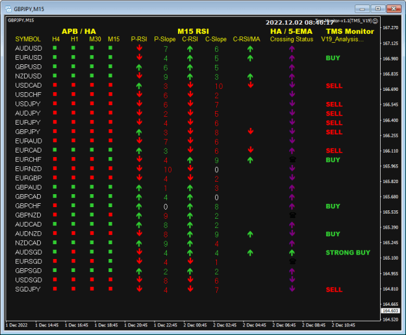Image resolution: width=406 pixels, height=335 pixels.
Task: Click the AUDCAD symbol row label
Action: (x=28, y=225)
